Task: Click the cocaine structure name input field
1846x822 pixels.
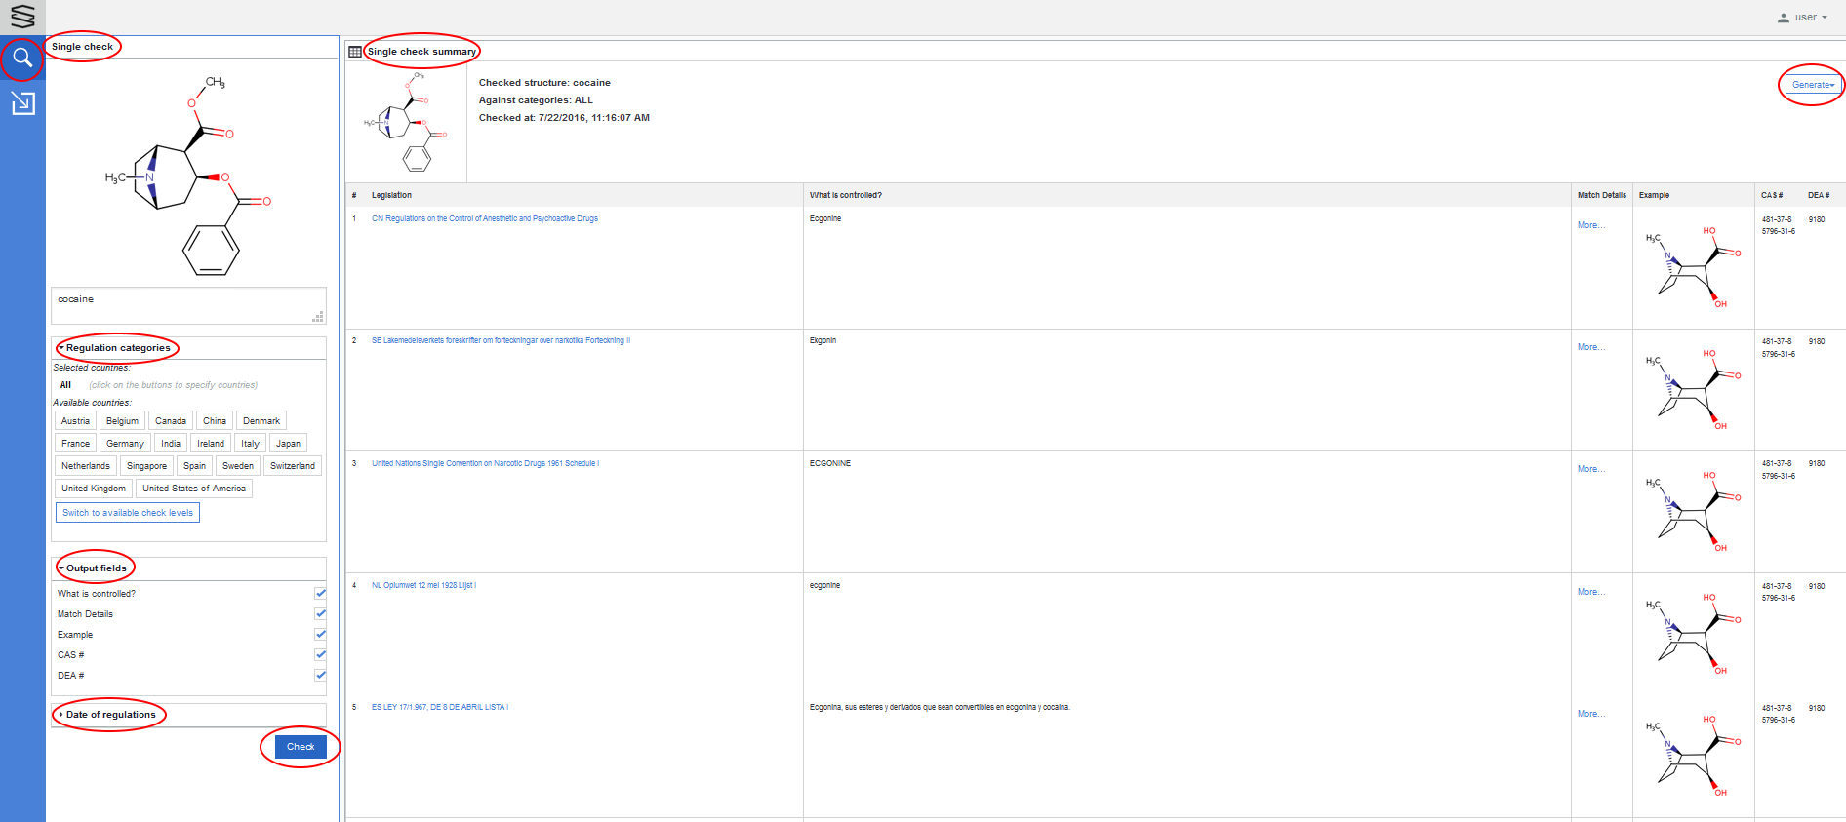Action: coord(185,300)
